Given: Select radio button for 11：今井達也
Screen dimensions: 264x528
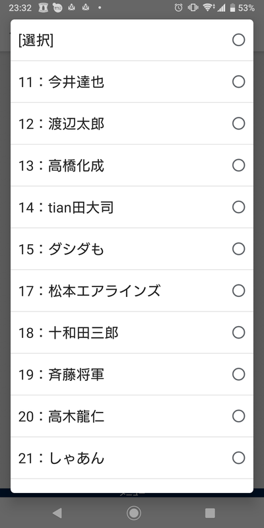Looking at the screenshot, I should (x=238, y=82).
